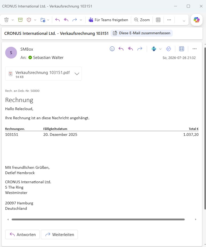Expand attachment options chevron
The height and width of the screenshot is (247, 206).
tap(77, 74)
